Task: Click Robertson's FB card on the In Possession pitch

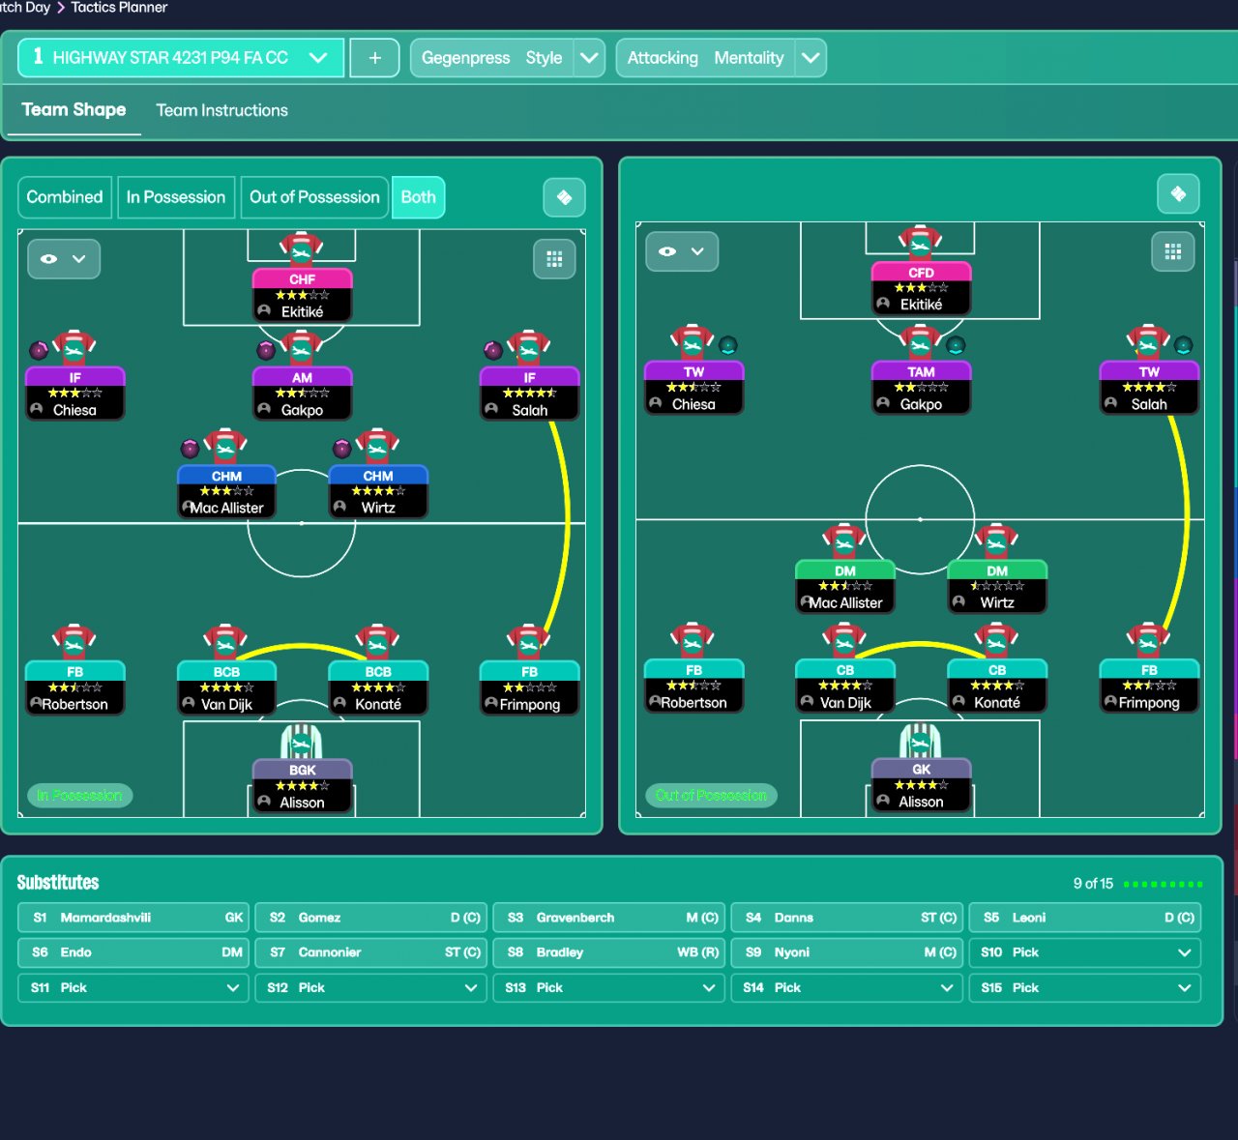Action: click(x=74, y=687)
